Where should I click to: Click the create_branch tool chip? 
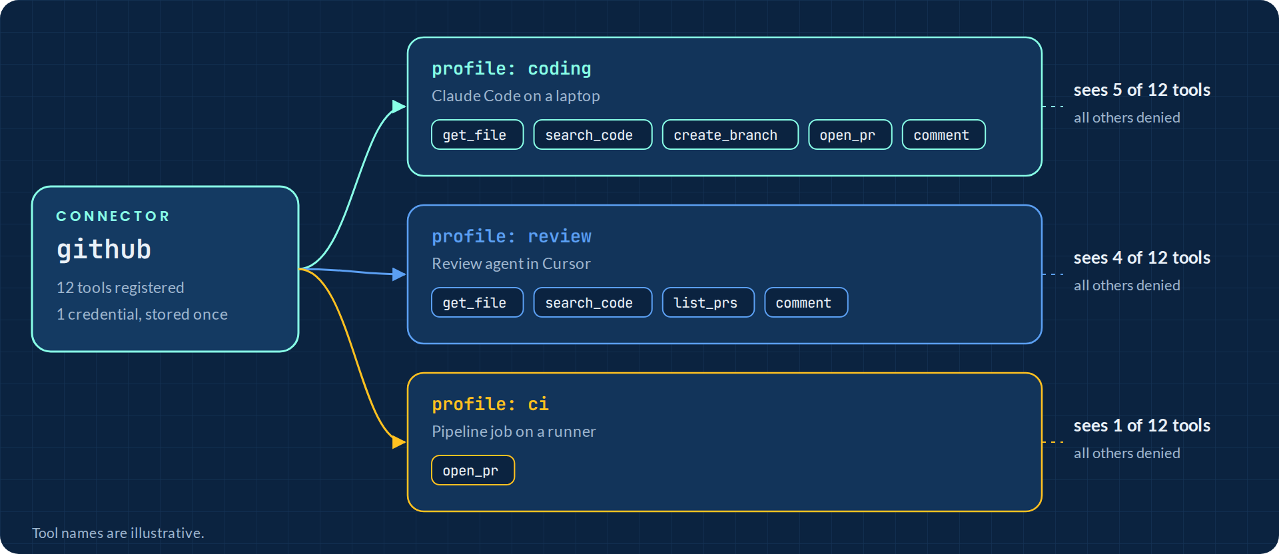click(730, 135)
